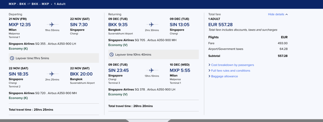This screenshot has height=122, width=323.
Task: Click the plane icon for the MXP to SIN flight
Action: [x=52, y=25]
